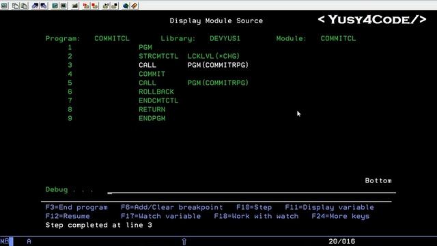Click the Module name COMMITCL value
The width and height of the screenshot is (437, 246).
(338, 38)
